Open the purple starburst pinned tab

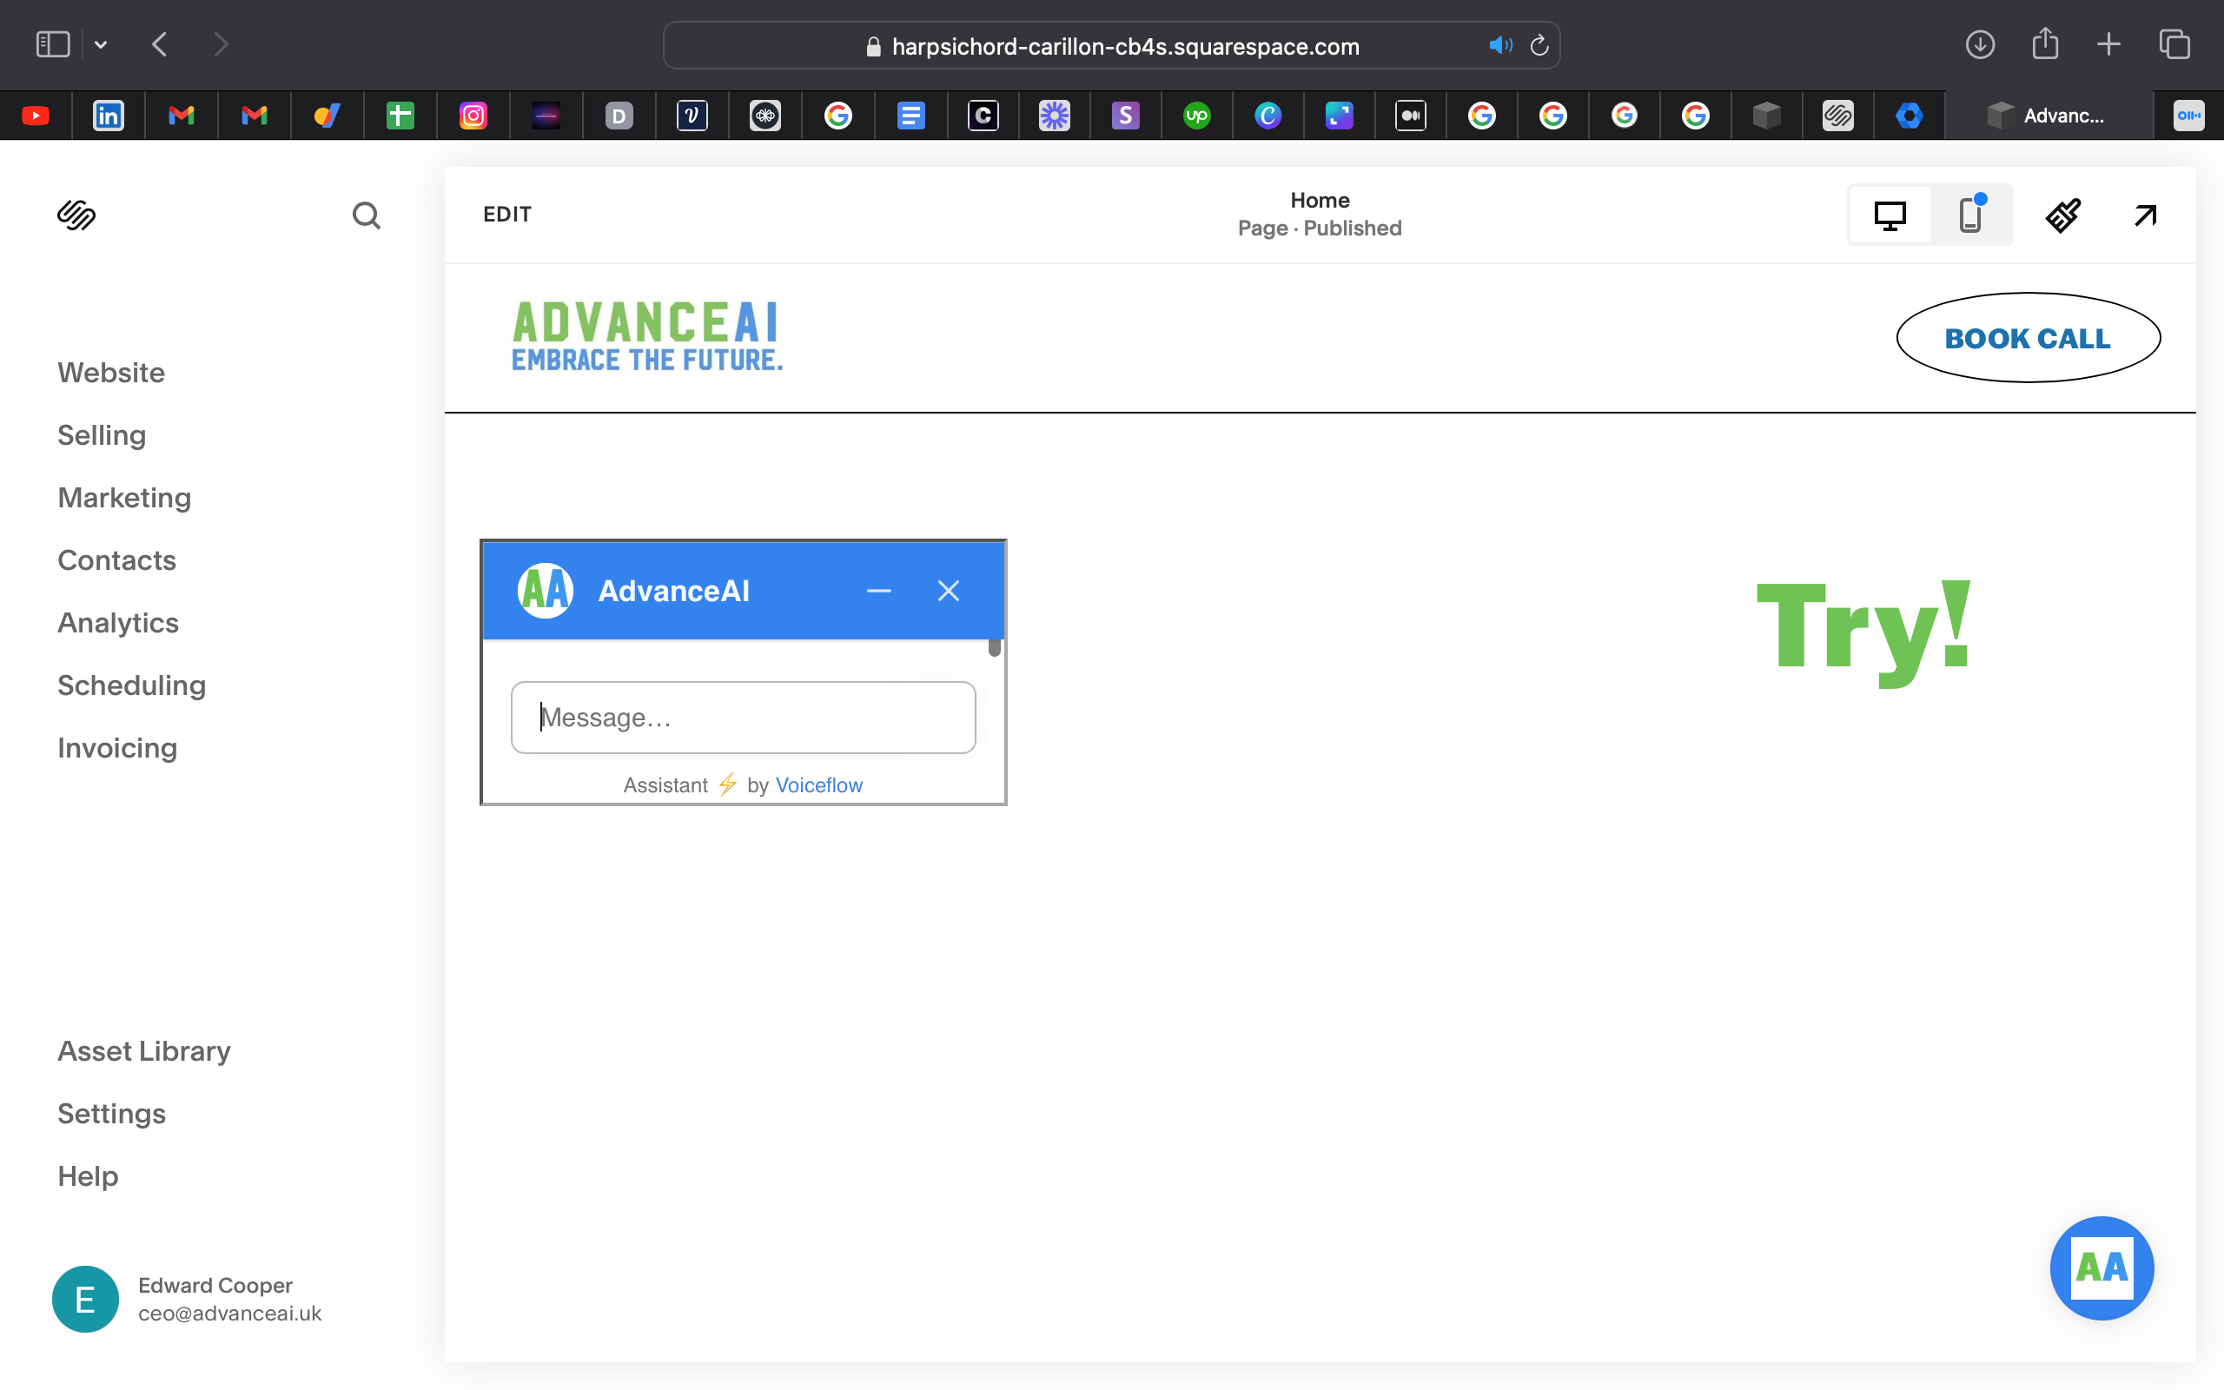pos(1054,116)
